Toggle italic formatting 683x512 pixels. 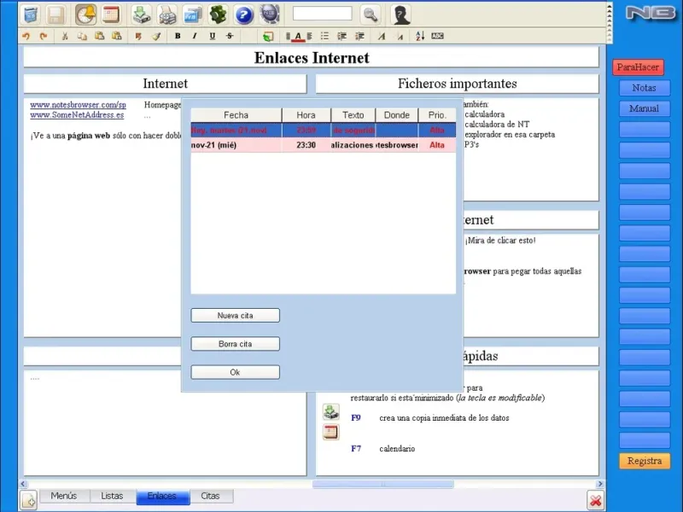tap(195, 36)
